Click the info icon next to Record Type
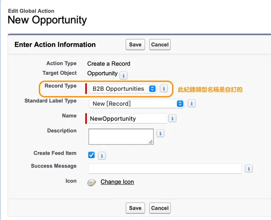Viewport: 271px width, 220px height. pos(164,89)
